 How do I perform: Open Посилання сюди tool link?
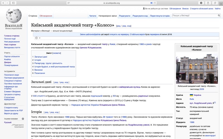(x=11, y=75)
